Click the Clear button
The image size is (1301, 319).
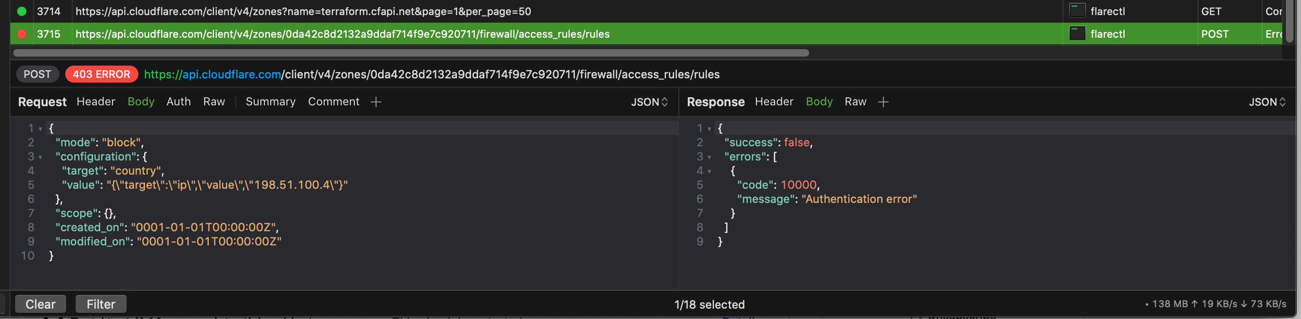point(41,304)
